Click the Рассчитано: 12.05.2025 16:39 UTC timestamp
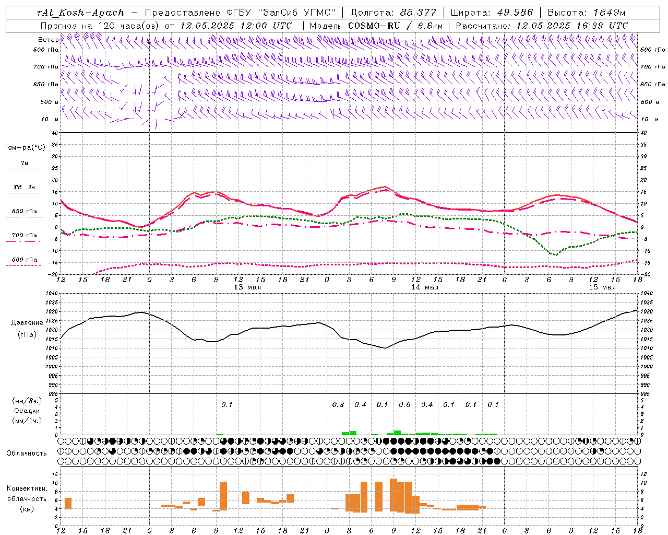The image size is (668, 535). coord(542,26)
